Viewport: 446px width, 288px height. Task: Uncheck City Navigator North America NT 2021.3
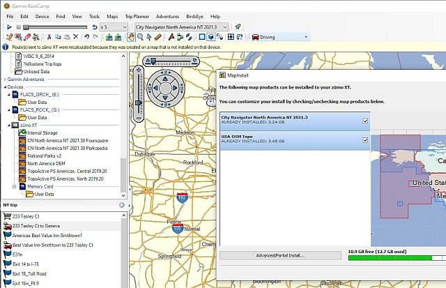pyautogui.click(x=365, y=121)
